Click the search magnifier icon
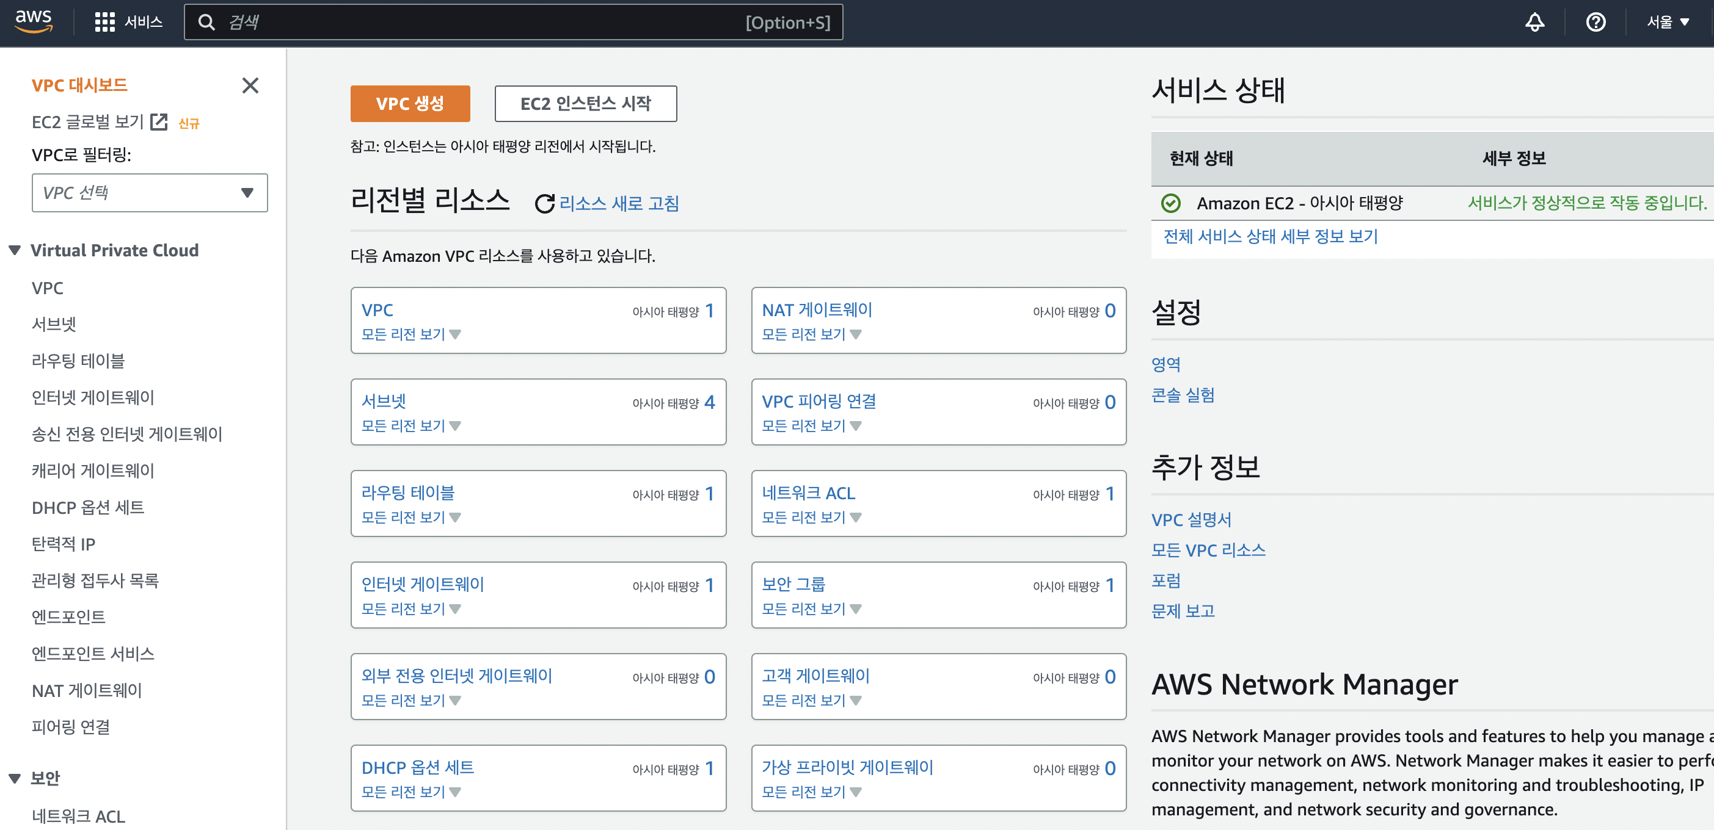This screenshot has width=1714, height=830. pyautogui.click(x=207, y=23)
